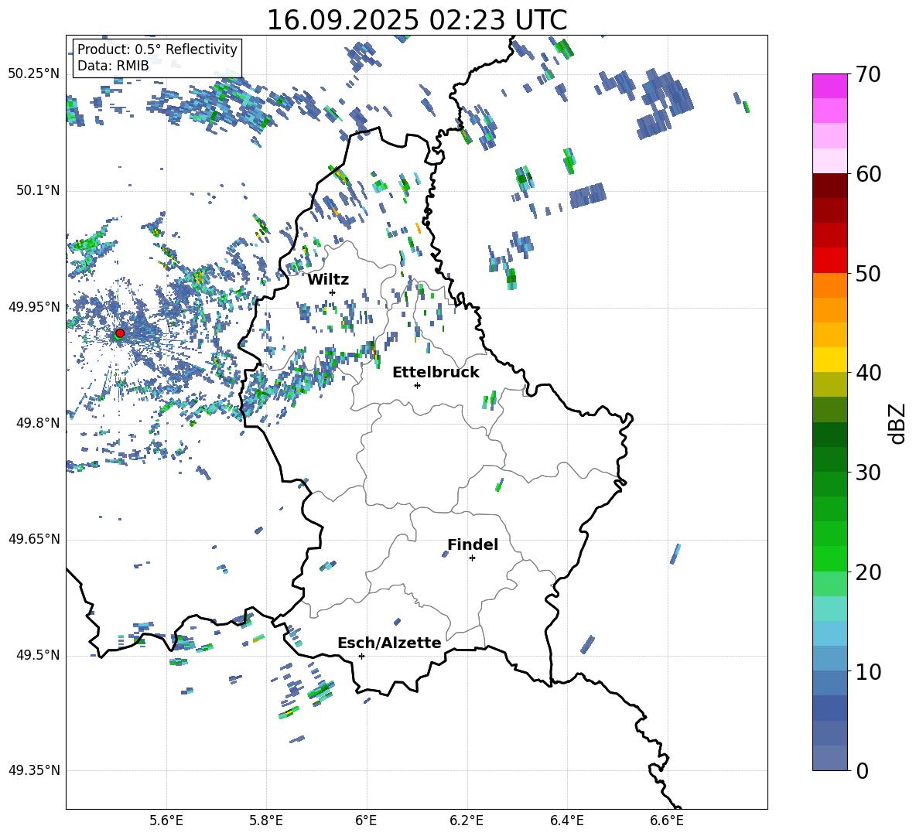Click the colorbar tick label 20

[x=868, y=572]
